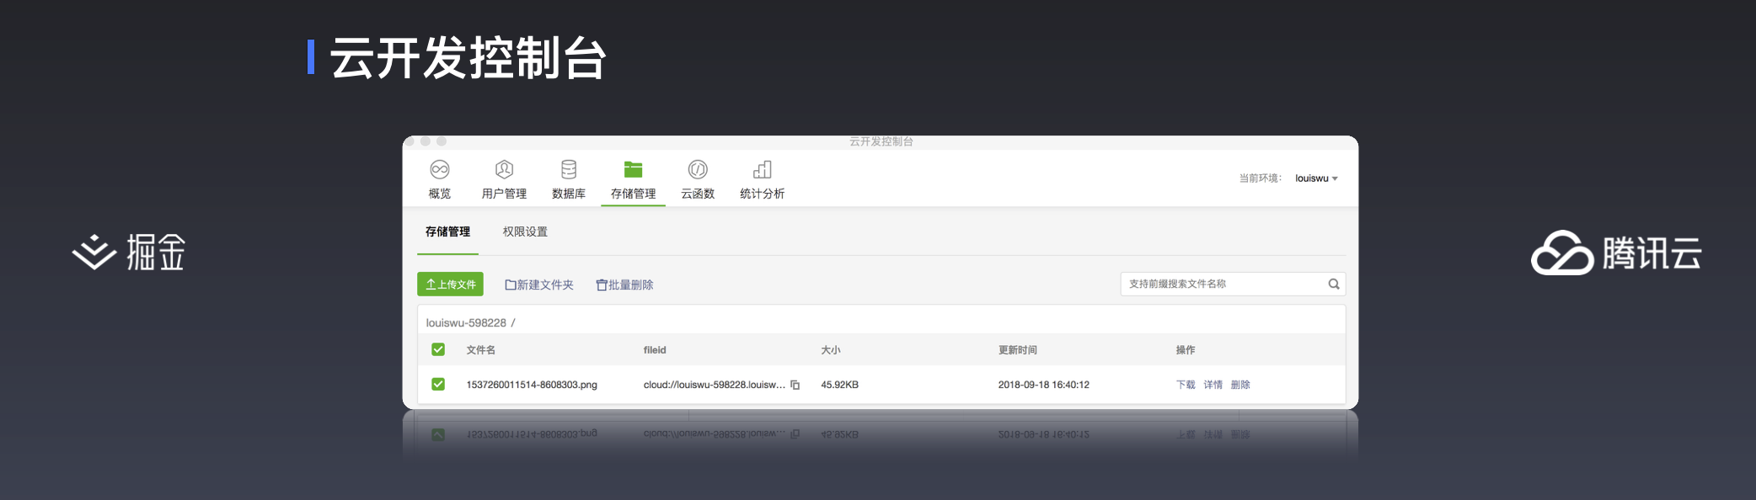Open the 云函数 cloud functions icon
This screenshot has width=1756, height=500.
[698, 170]
